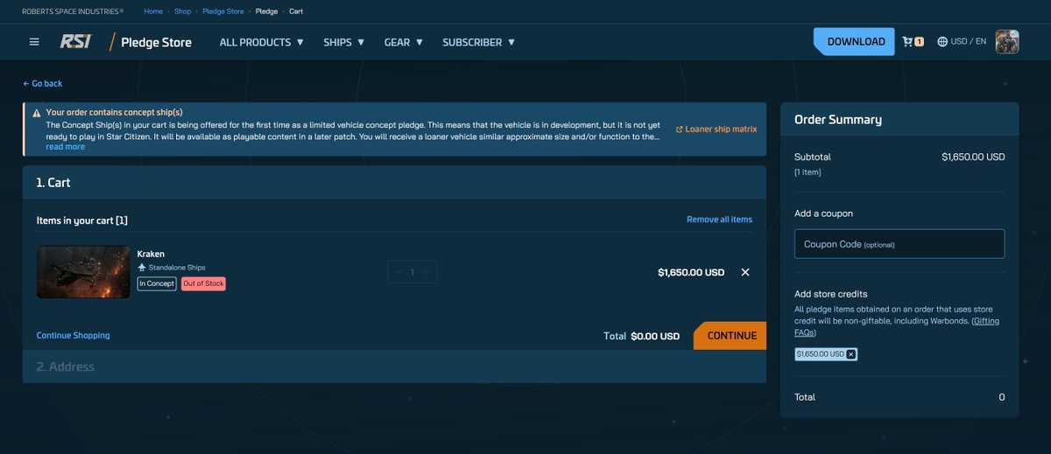Remove Kraken from cart with X
This screenshot has width=1051, height=454.
click(745, 272)
